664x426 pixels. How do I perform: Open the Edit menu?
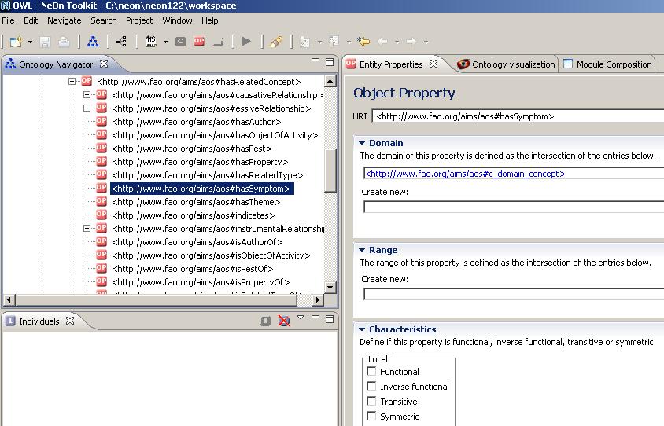(31, 20)
